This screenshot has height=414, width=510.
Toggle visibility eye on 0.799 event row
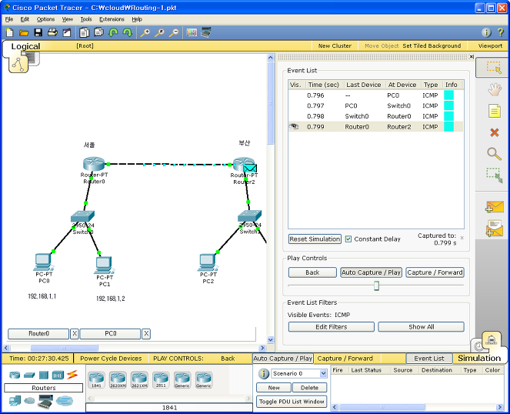pos(294,126)
